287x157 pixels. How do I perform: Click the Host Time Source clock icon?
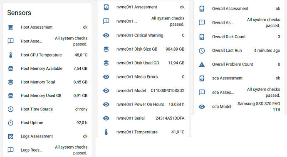click(11, 109)
